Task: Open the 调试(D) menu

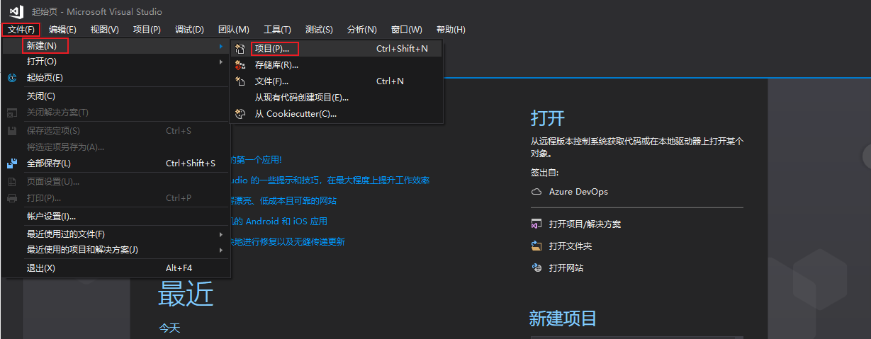Action: coord(189,30)
